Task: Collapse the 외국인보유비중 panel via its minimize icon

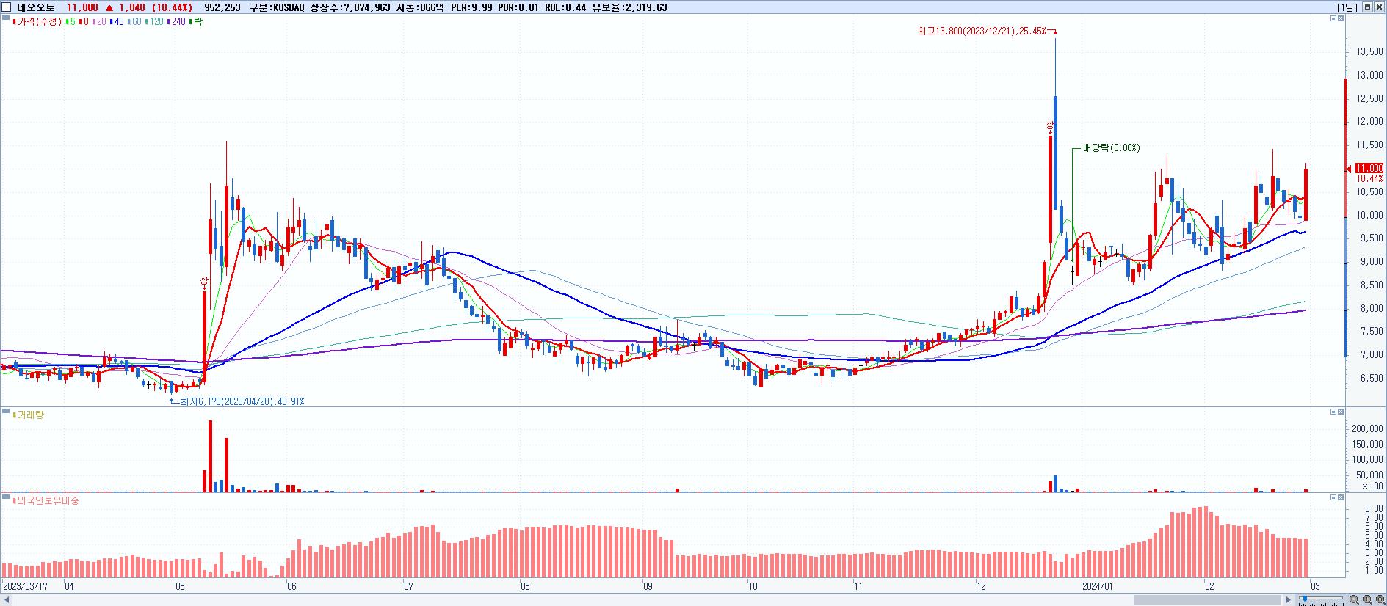Action: click(x=1333, y=497)
